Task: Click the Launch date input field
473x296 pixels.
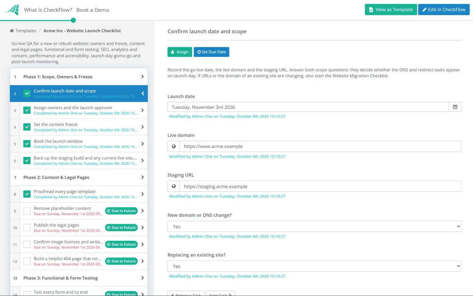Action: tap(308, 107)
